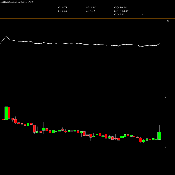Image resolution: width=175 pixels, height=175 pixels.
Task: Click the peak of the white line
Action: 6,36
